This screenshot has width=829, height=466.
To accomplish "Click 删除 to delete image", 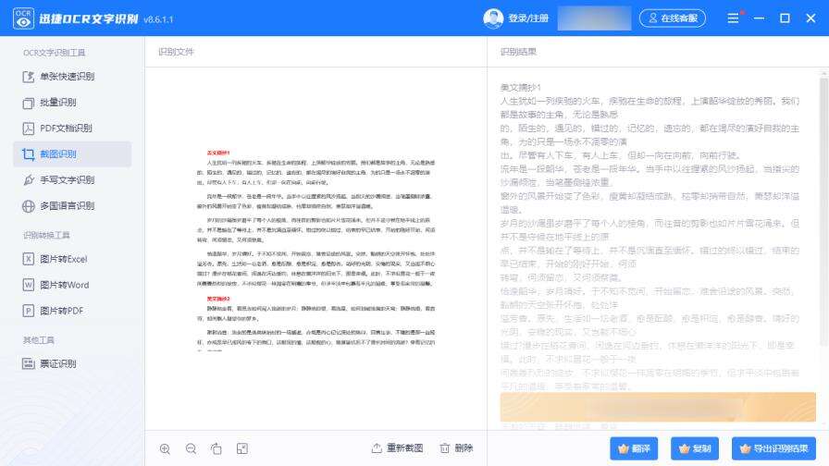I will pyautogui.click(x=456, y=448).
